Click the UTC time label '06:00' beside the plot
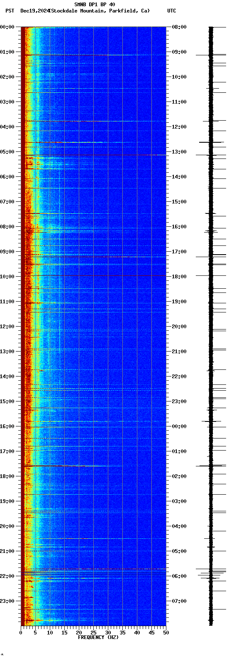Image resolution: width=229 pixels, height=659 pixels. [x=179, y=576]
